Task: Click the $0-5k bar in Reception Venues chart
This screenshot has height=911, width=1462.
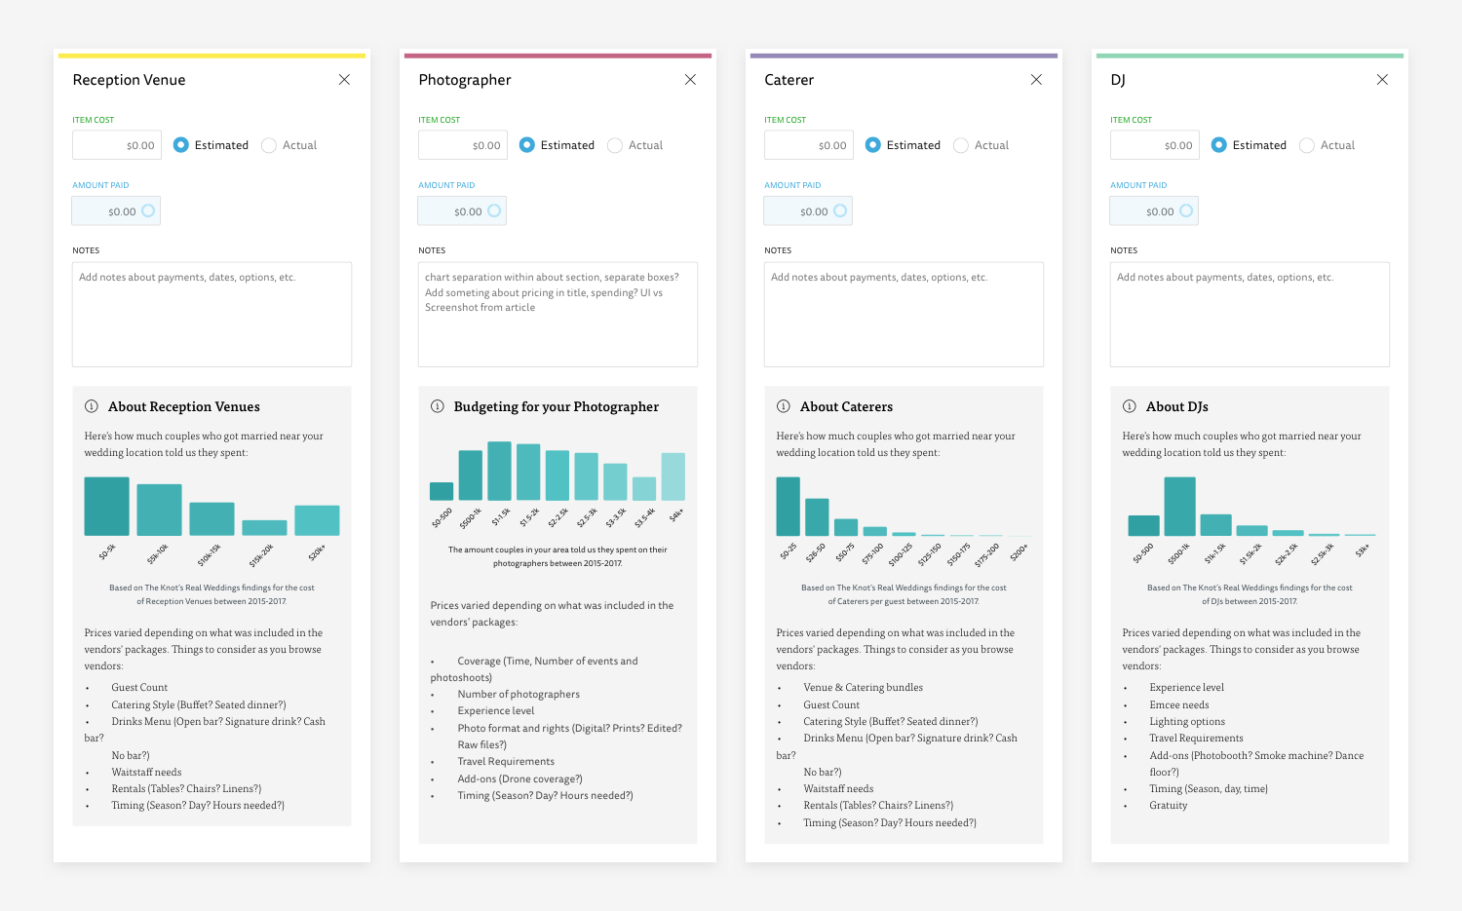Action: [107, 507]
